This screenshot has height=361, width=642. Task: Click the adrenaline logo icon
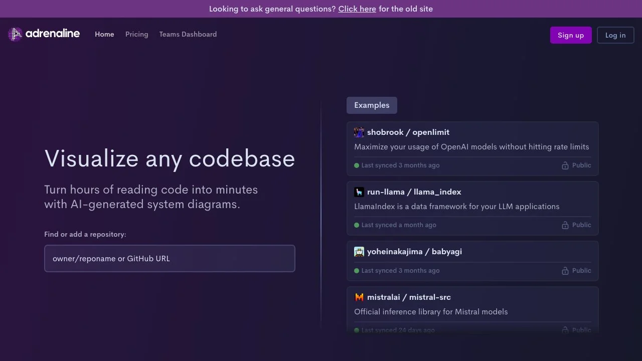click(16, 34)
